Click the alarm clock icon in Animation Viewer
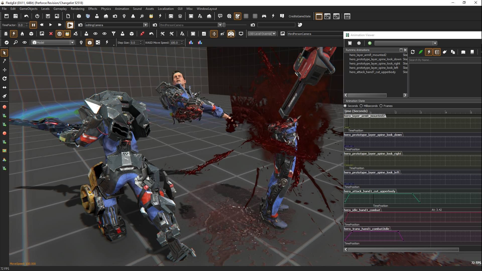The image size is (482, 271). (x=350, y=43)
